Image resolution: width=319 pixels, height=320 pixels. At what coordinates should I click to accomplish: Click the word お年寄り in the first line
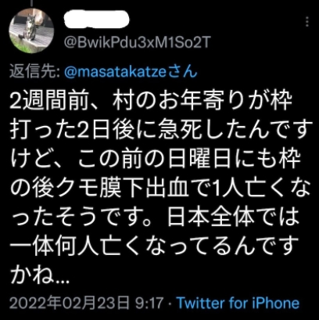point(206,102)
